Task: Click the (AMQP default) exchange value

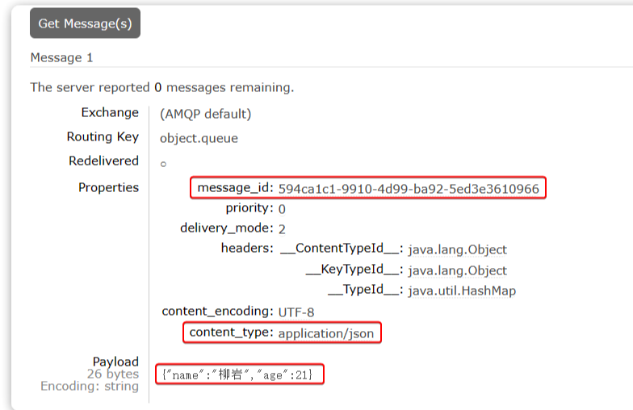Action: point(205,114)
